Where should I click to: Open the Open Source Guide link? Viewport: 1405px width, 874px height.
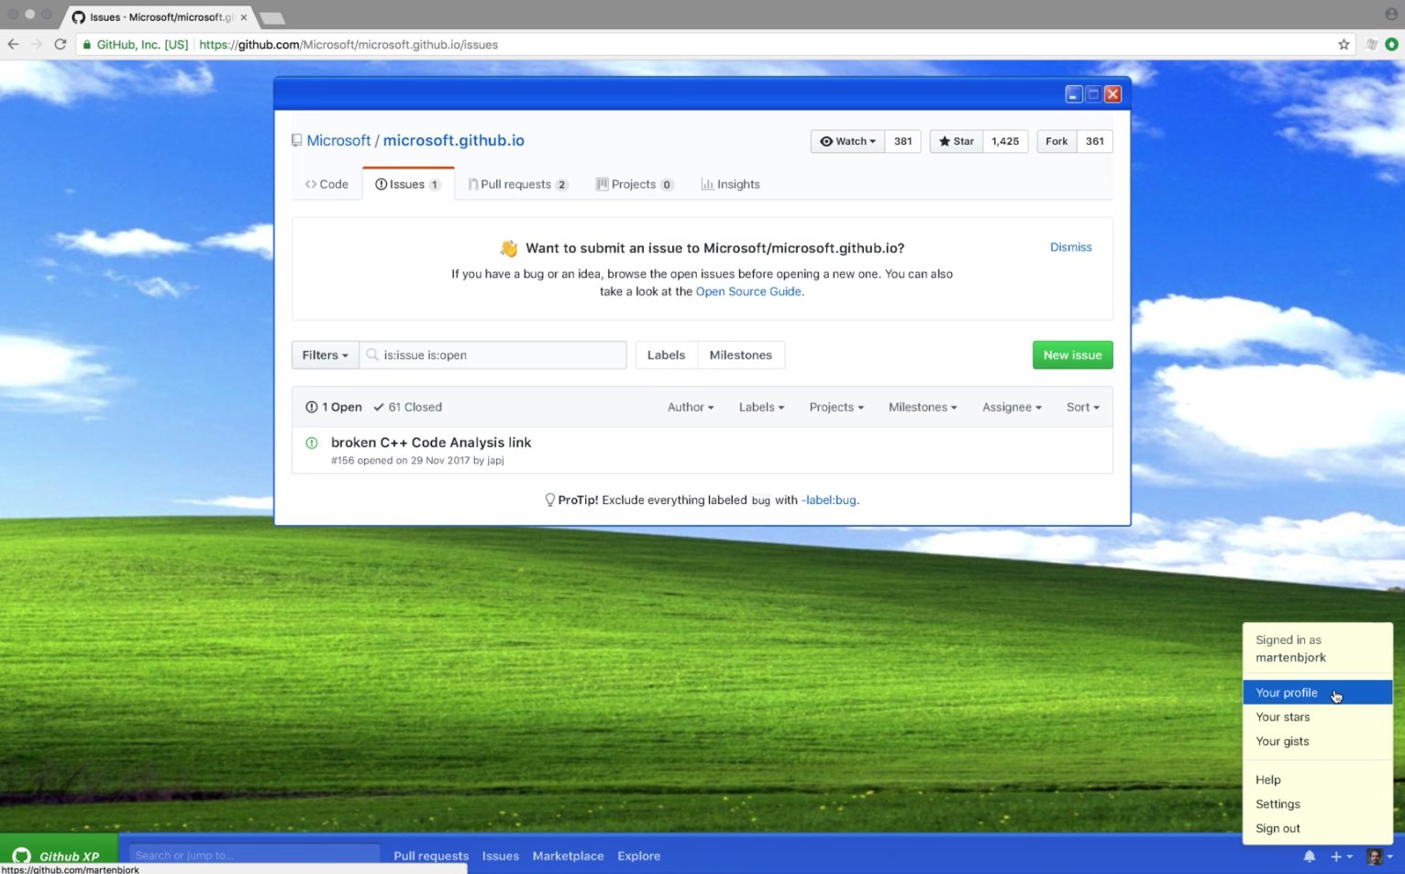pos(748,291)
